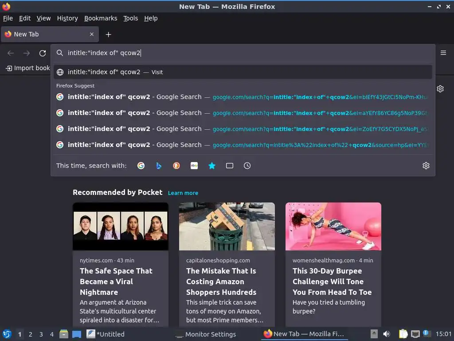Go back one page
The width and height of the screenshot is (454, 341).
pos(11,53)
